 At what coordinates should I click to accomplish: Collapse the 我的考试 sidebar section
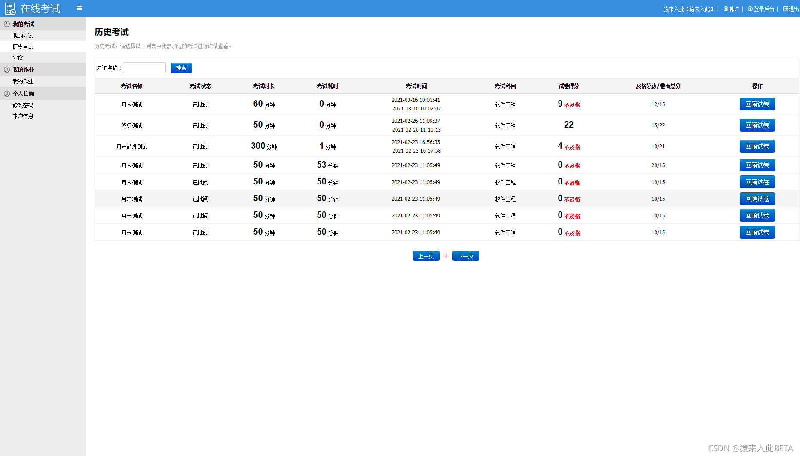(x=43, y=24)
